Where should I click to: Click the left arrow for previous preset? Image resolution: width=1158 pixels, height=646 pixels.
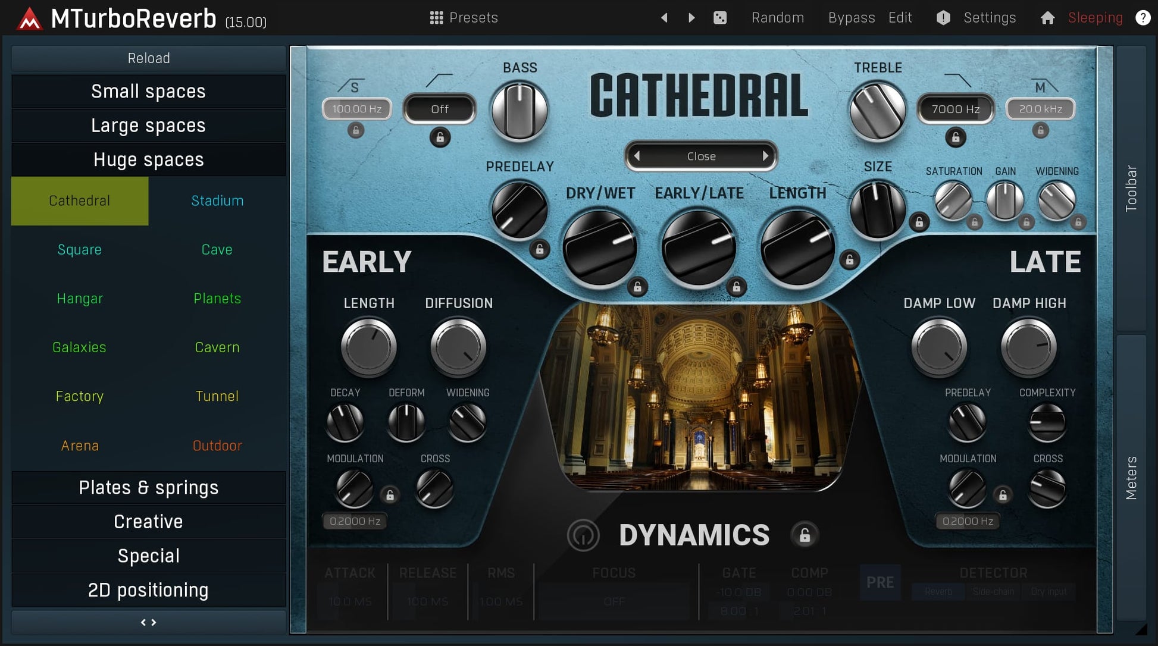[664, 17]
